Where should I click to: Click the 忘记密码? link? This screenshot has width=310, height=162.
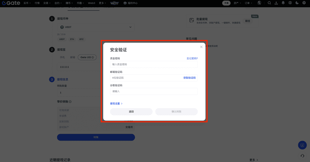[192, 58]
